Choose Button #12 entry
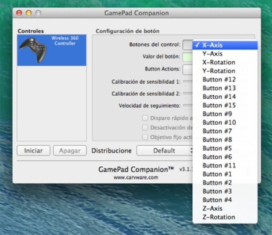272x235 pixels. 225,80
